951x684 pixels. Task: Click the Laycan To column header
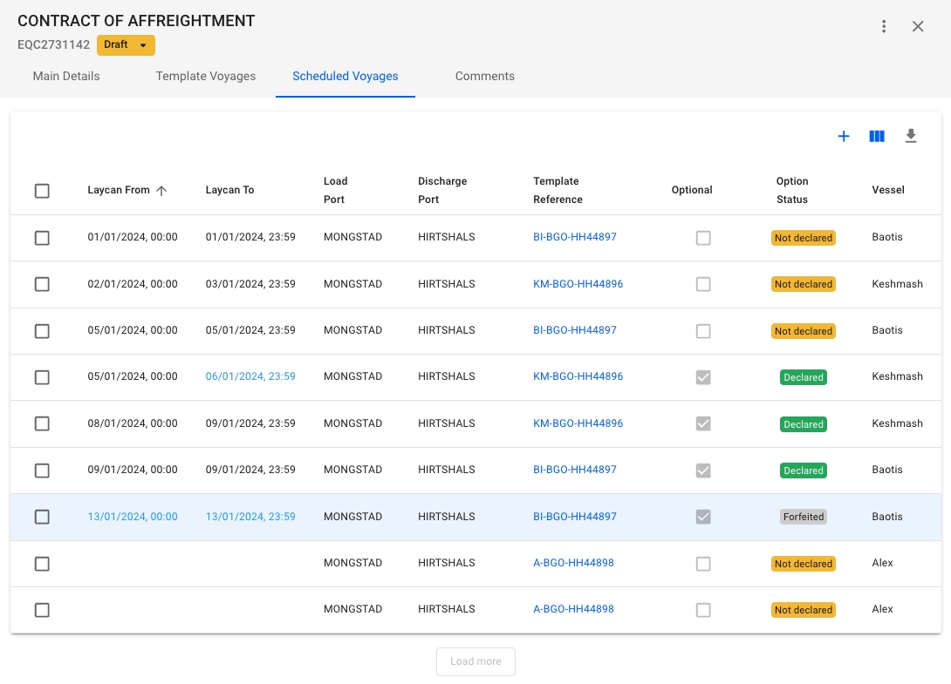[x=229, y=190]
